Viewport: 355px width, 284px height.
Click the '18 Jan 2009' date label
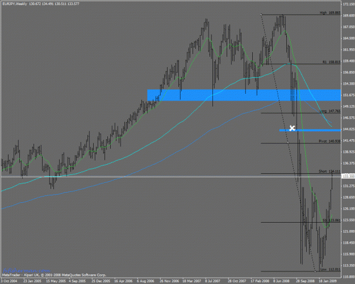point(328,281)
